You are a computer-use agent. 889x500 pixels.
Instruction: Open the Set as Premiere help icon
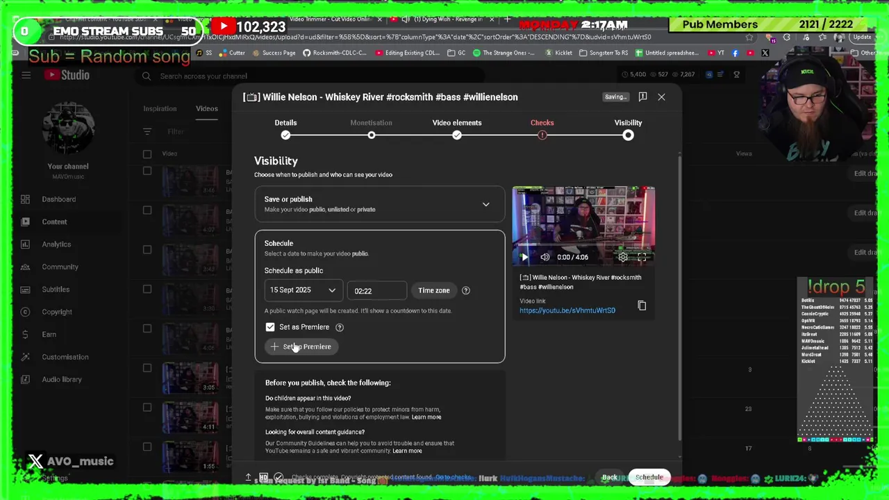[x=340, y=327]
